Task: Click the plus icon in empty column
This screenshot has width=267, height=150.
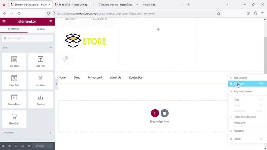Action: (158, 30)
